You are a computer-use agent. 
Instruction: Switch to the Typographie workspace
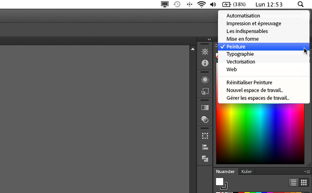[x=264, y=54]
